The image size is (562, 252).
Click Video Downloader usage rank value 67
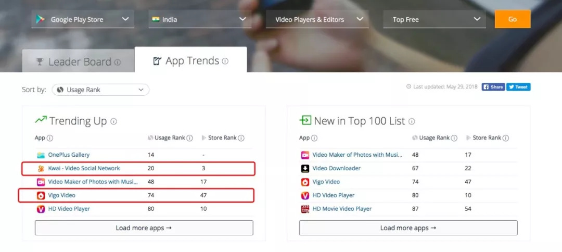pyautogui.click(x=415, y=168)
